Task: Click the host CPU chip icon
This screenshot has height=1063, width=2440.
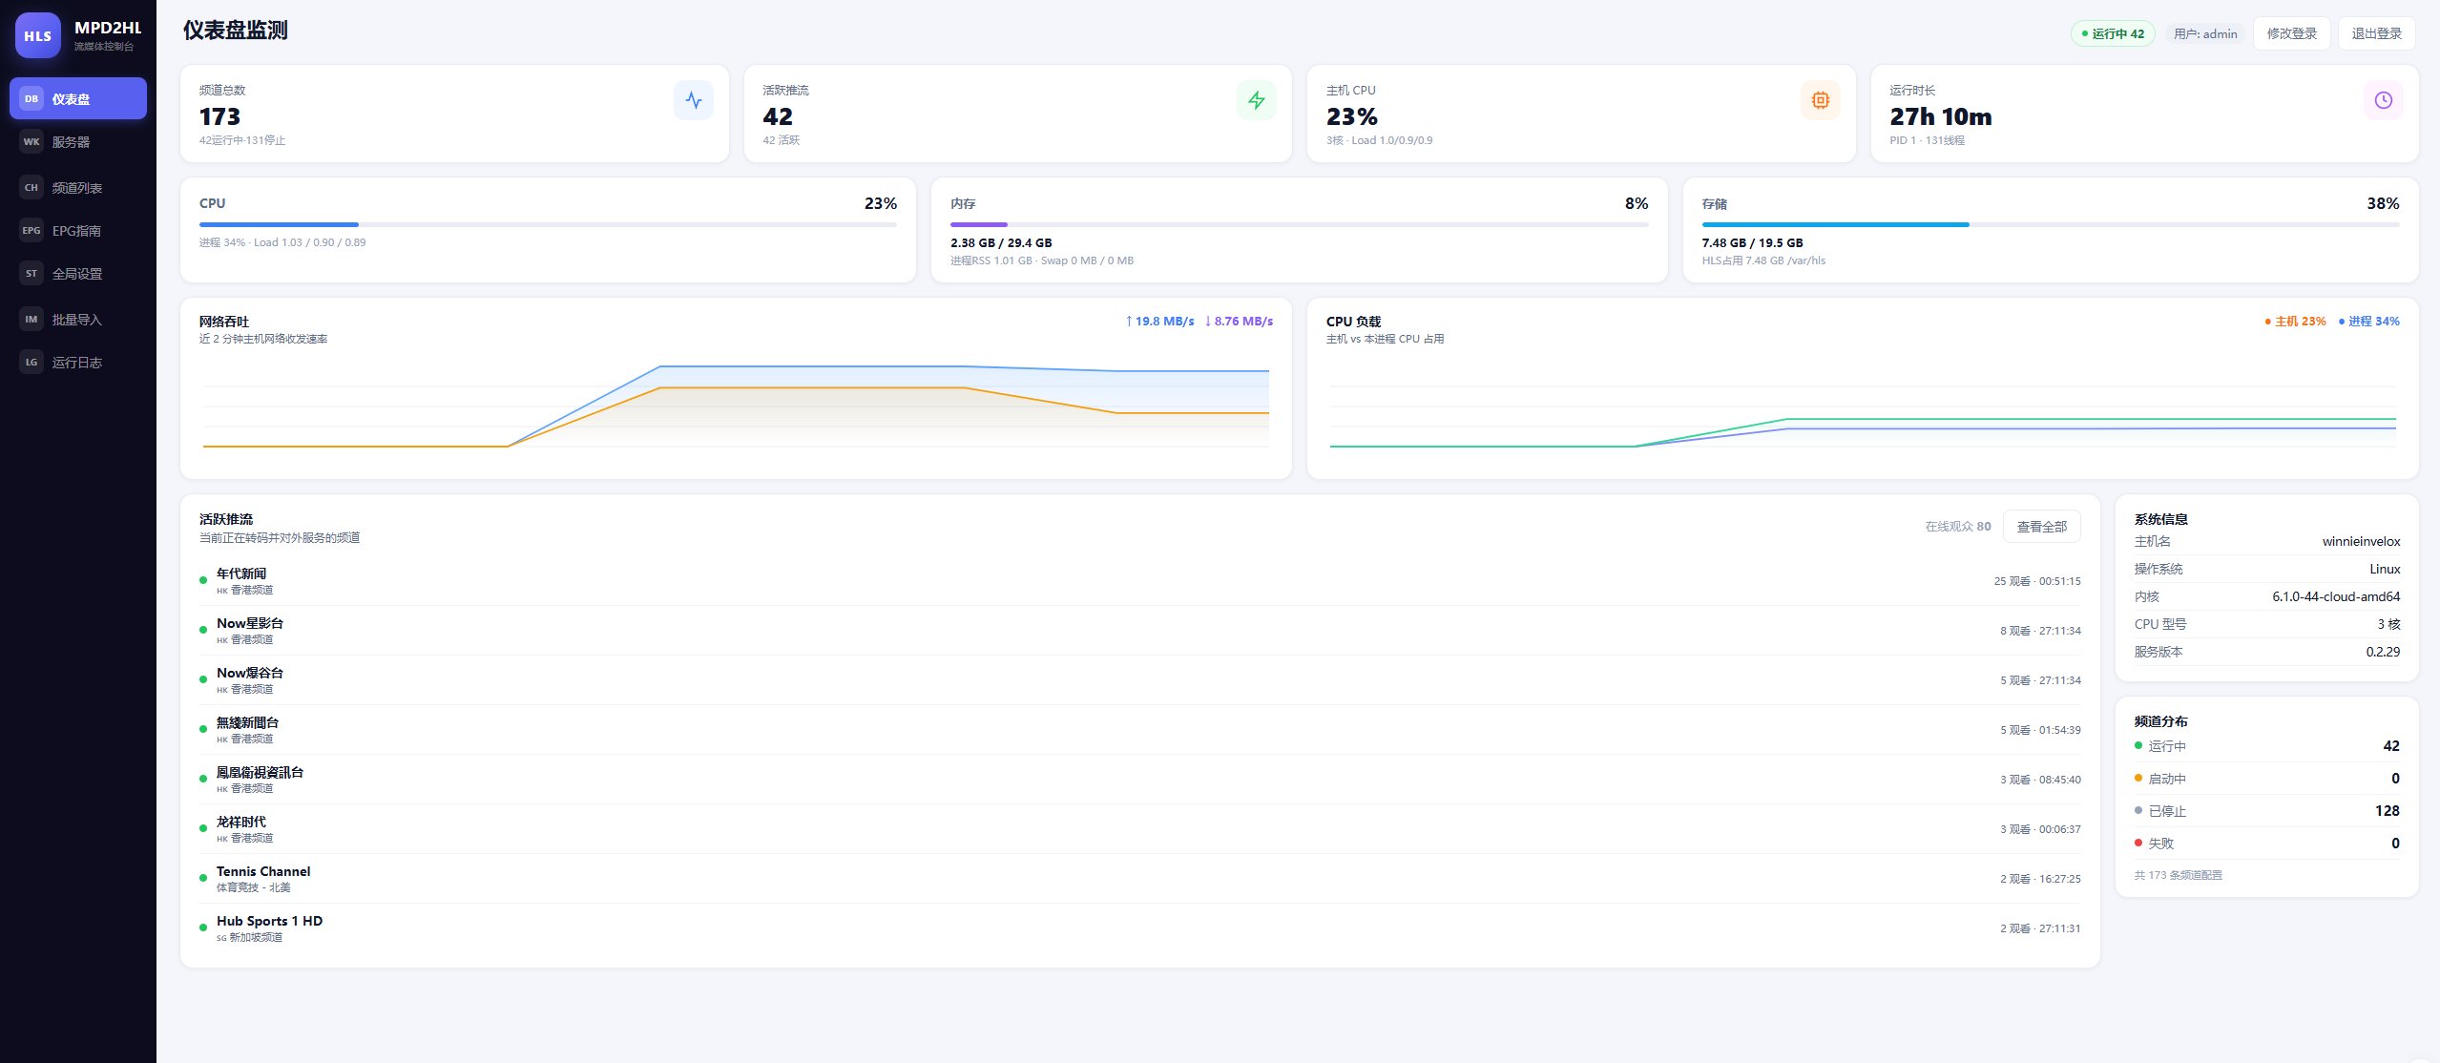Action: pyautogui.click(x=1821, y=100)
